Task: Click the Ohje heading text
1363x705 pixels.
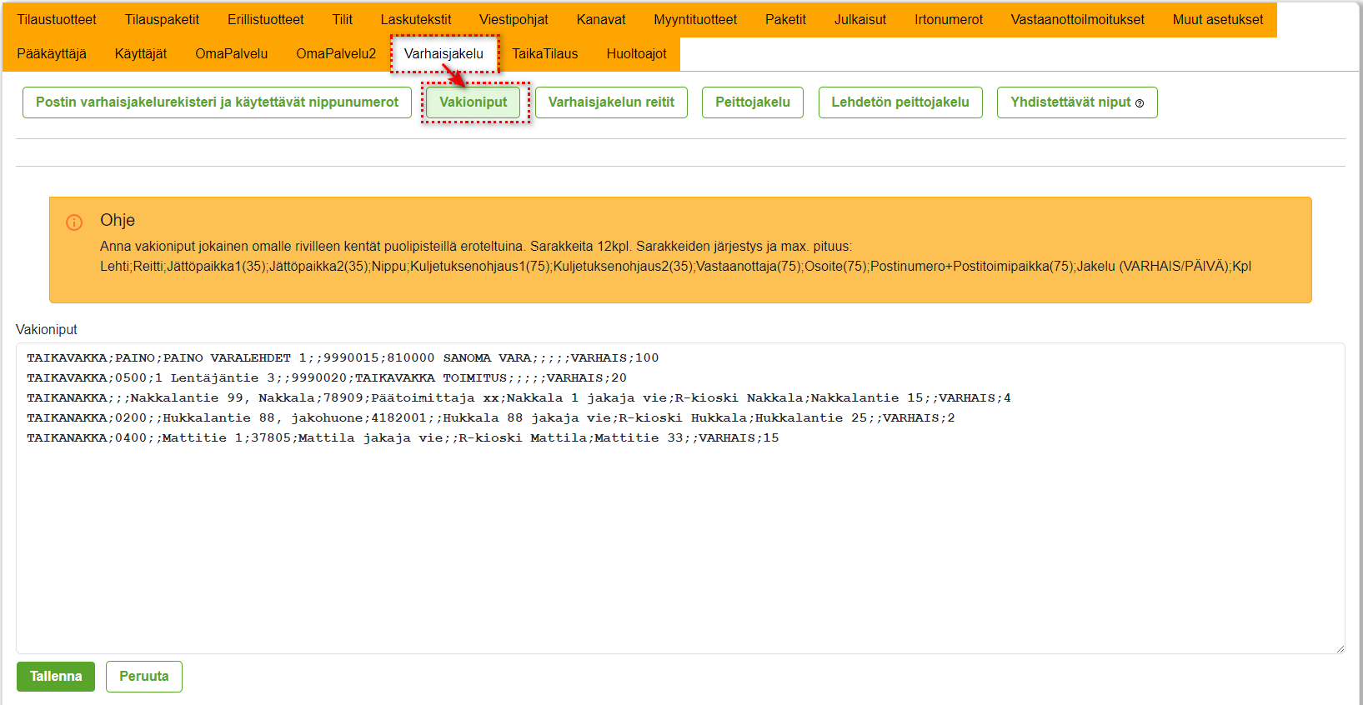Action: point(118,220)
